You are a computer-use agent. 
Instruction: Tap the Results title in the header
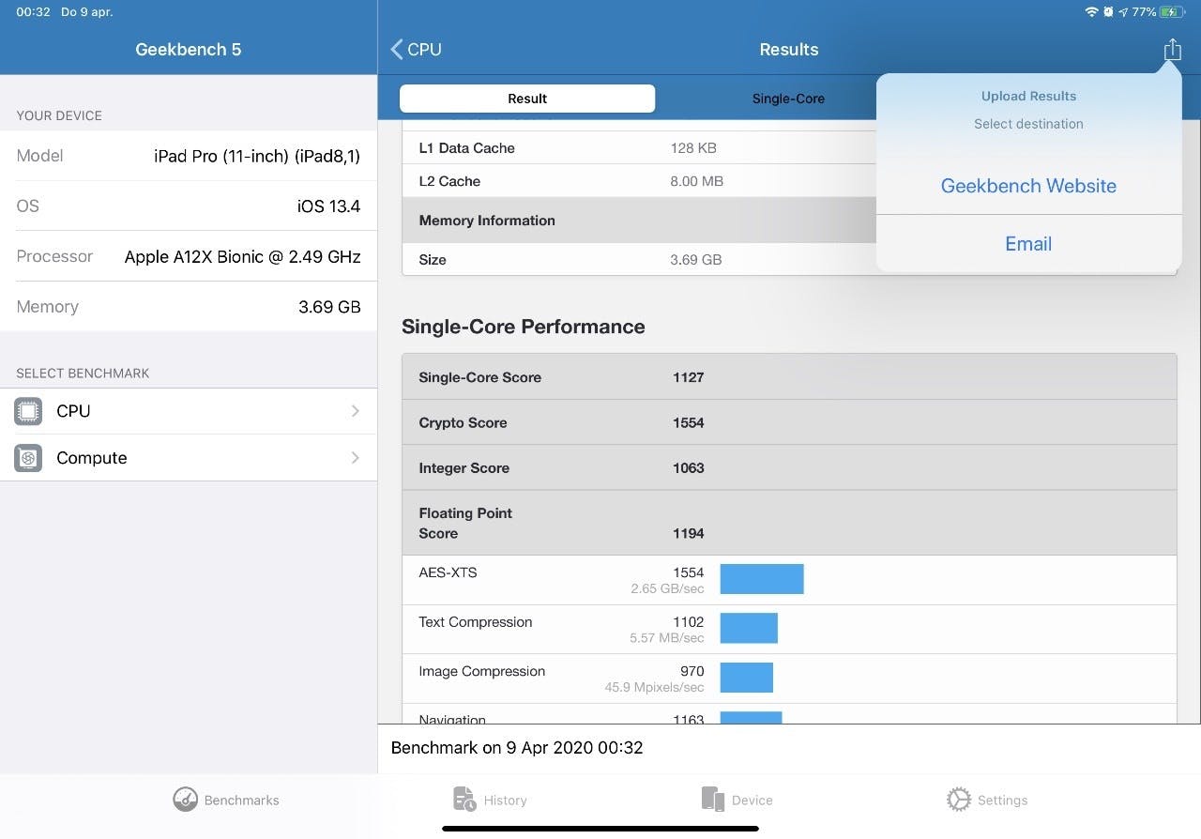[789, 50]
